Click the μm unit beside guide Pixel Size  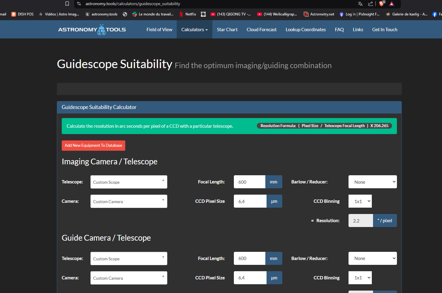point(274,278)
